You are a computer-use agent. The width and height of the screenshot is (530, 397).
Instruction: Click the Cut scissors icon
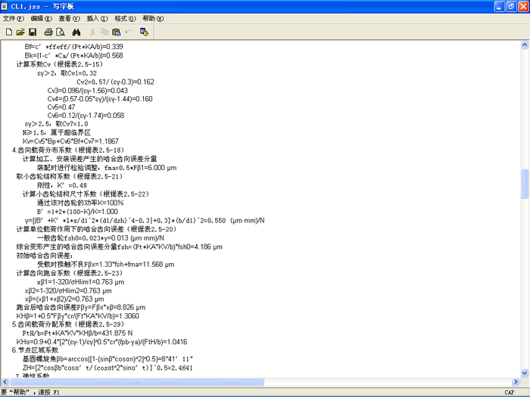tap(92, 33)
